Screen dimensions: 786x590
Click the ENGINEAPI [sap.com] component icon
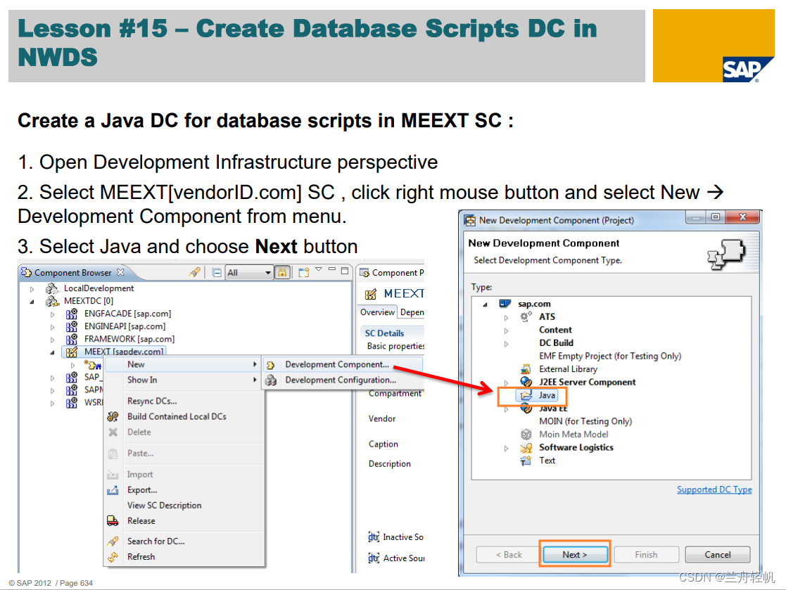pos(72,326)
